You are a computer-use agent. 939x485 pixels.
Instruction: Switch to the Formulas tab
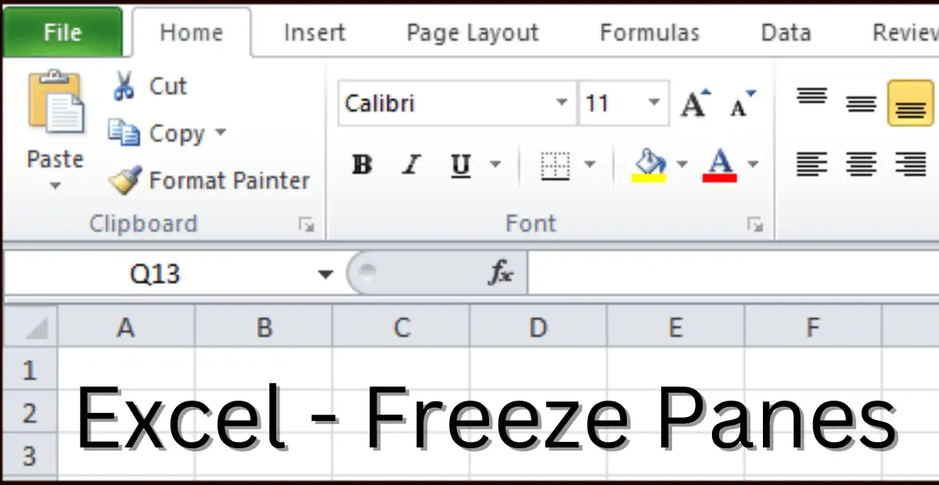[649, 32]
